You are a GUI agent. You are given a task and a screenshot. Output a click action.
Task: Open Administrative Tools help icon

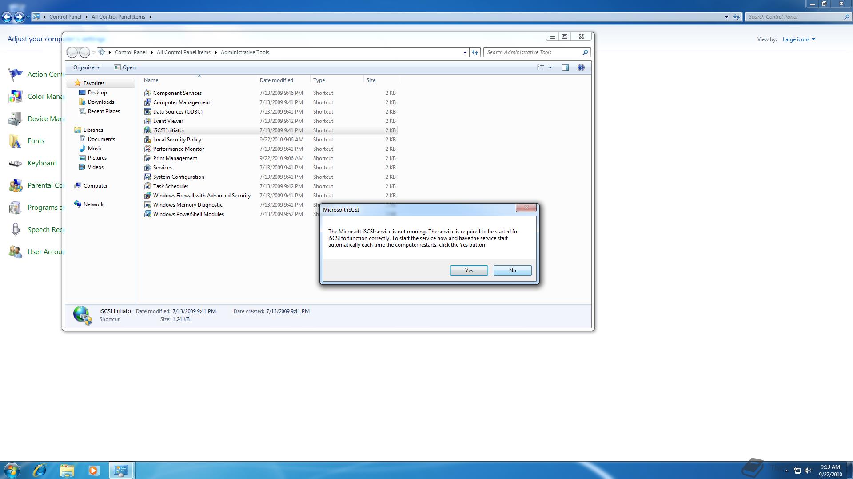coord(581,67)
